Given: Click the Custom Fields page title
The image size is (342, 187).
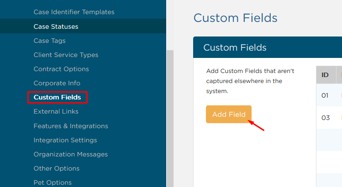Looking at the screenshot, I should tap(235, 18).
